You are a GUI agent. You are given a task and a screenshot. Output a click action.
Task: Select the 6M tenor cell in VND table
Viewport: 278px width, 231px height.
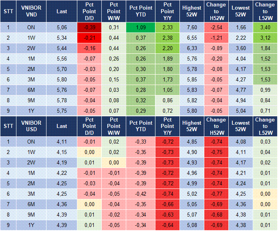[x=31, y=90]
